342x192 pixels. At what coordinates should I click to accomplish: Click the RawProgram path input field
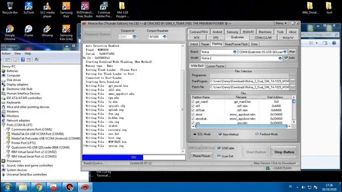(x=250, y=81)
